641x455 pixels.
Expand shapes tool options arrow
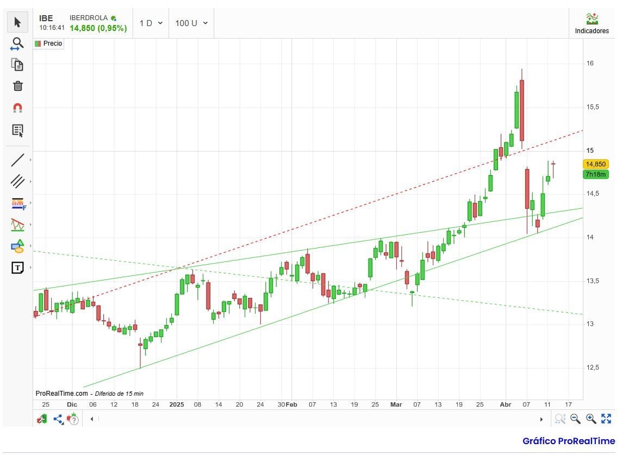30,246
